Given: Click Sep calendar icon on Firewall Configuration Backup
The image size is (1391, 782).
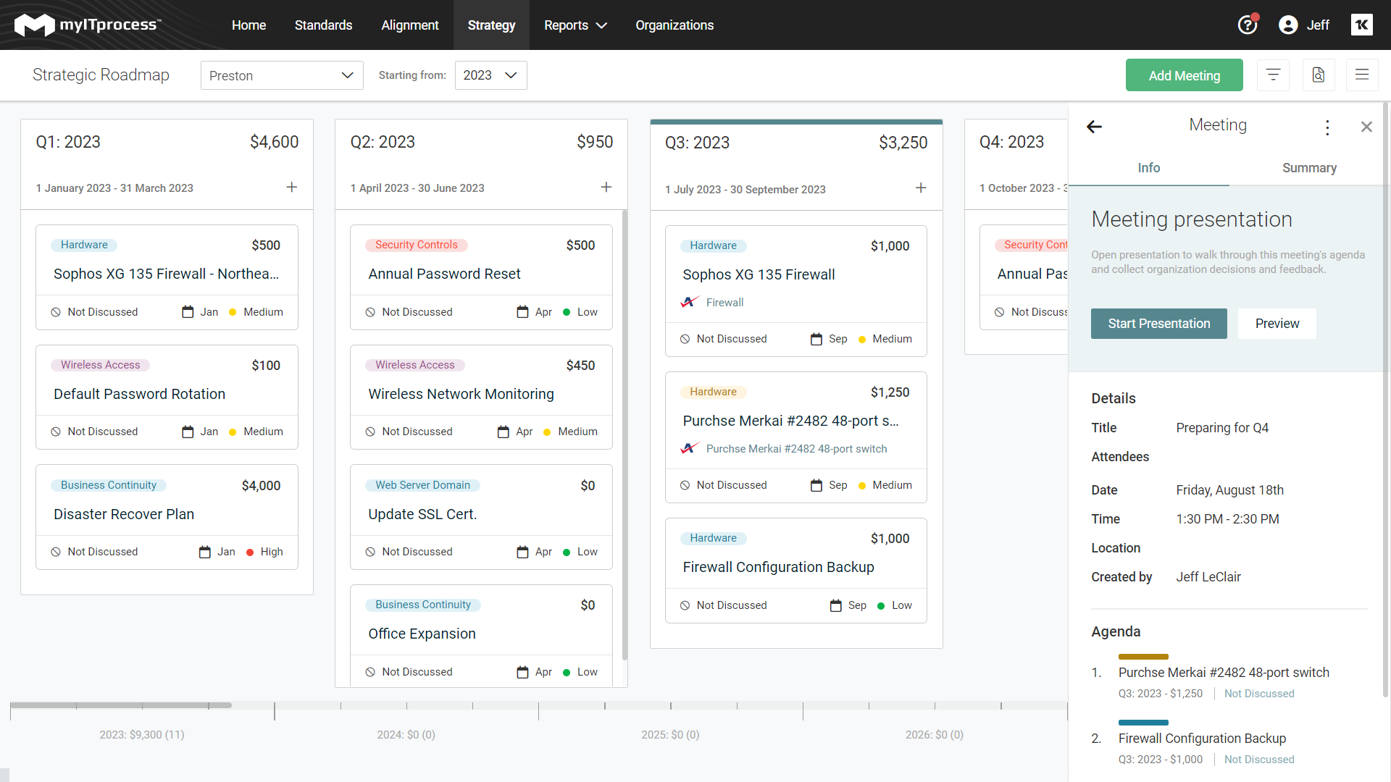Looking at the screenshot, I should [x=835, y=605].
